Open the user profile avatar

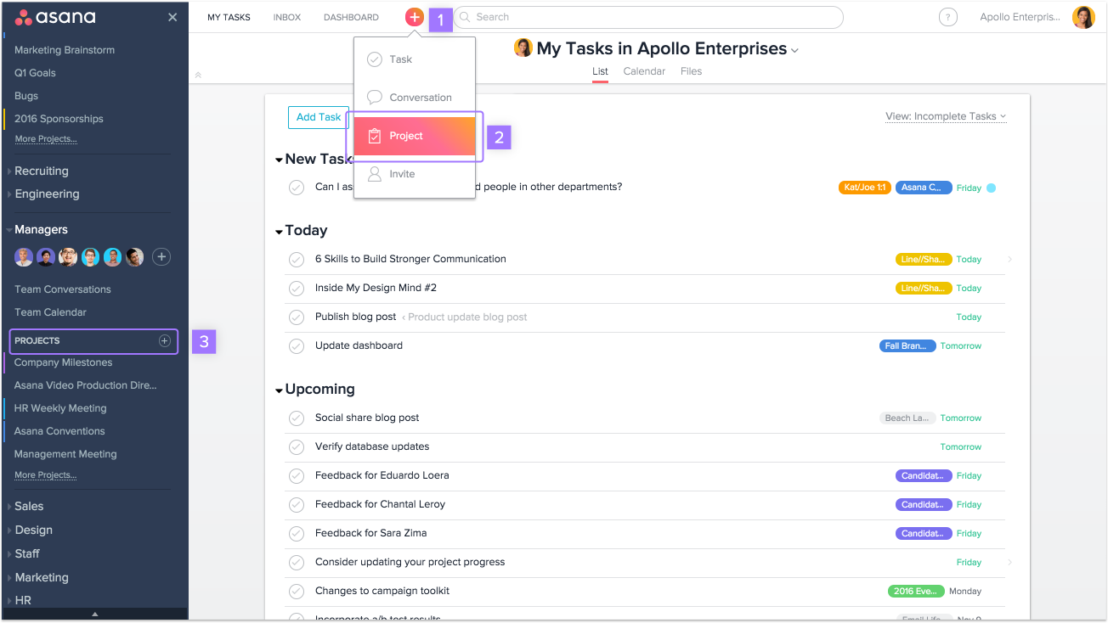1083,17
